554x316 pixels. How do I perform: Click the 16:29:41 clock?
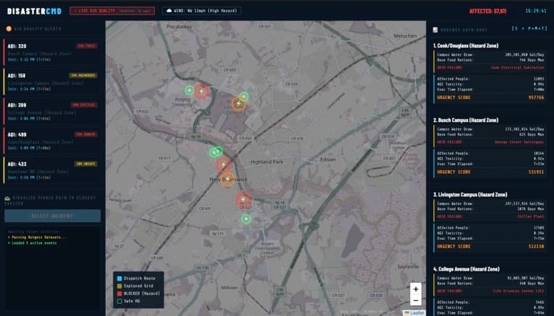(x=535, y=11)
